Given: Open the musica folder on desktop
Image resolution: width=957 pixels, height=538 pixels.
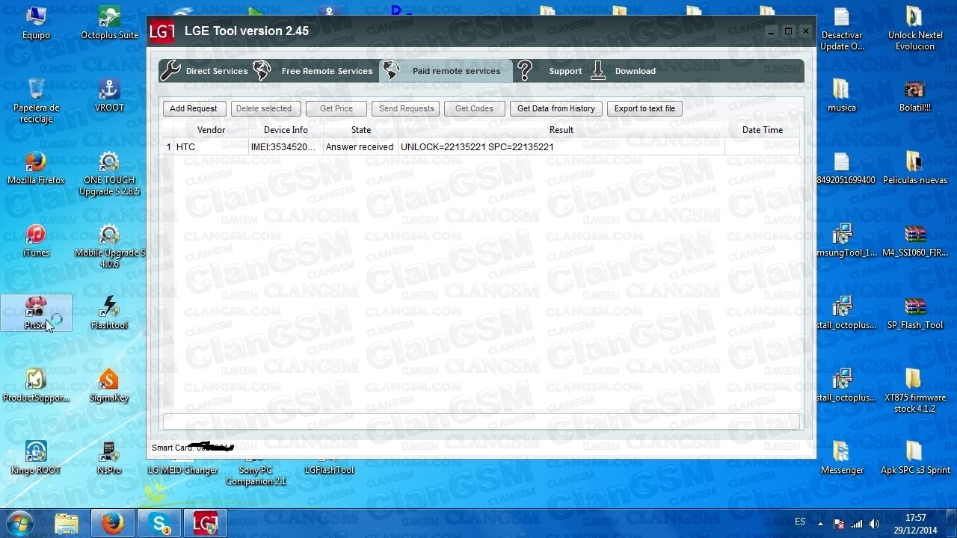Looking at the screenshot, I should (842, 96).
